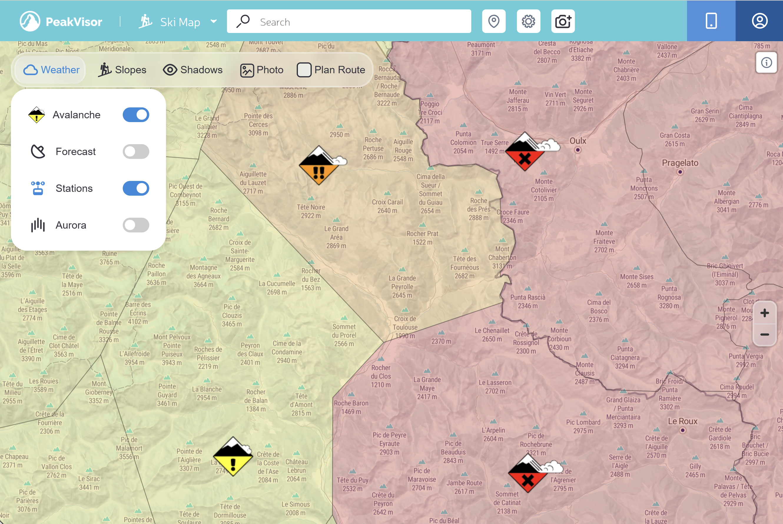Click the yellow avalanche warning marker
The width and height of the screenshot is (783, 524).
click(233, 457)
